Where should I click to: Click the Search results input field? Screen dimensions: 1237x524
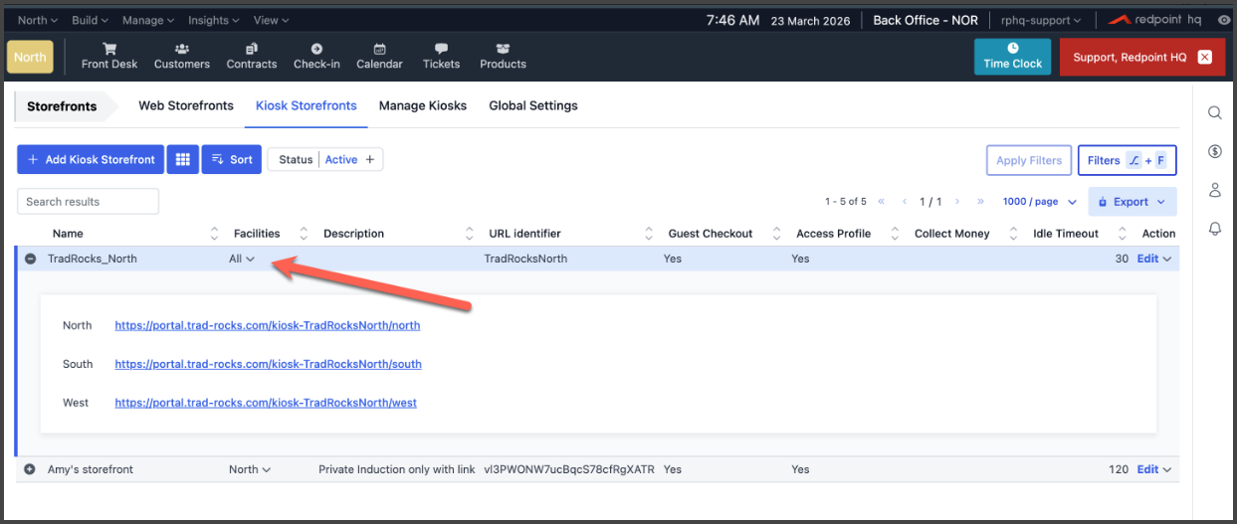(88, 202)
